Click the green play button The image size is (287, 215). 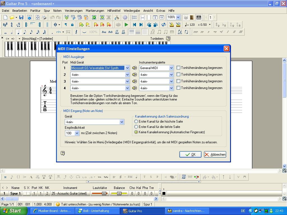tap(126, 25)
